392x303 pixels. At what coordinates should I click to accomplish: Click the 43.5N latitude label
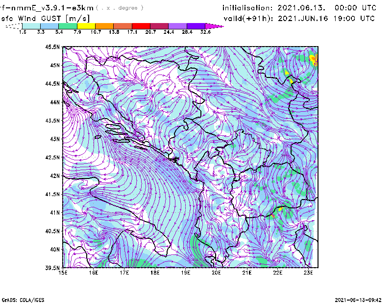52,121
